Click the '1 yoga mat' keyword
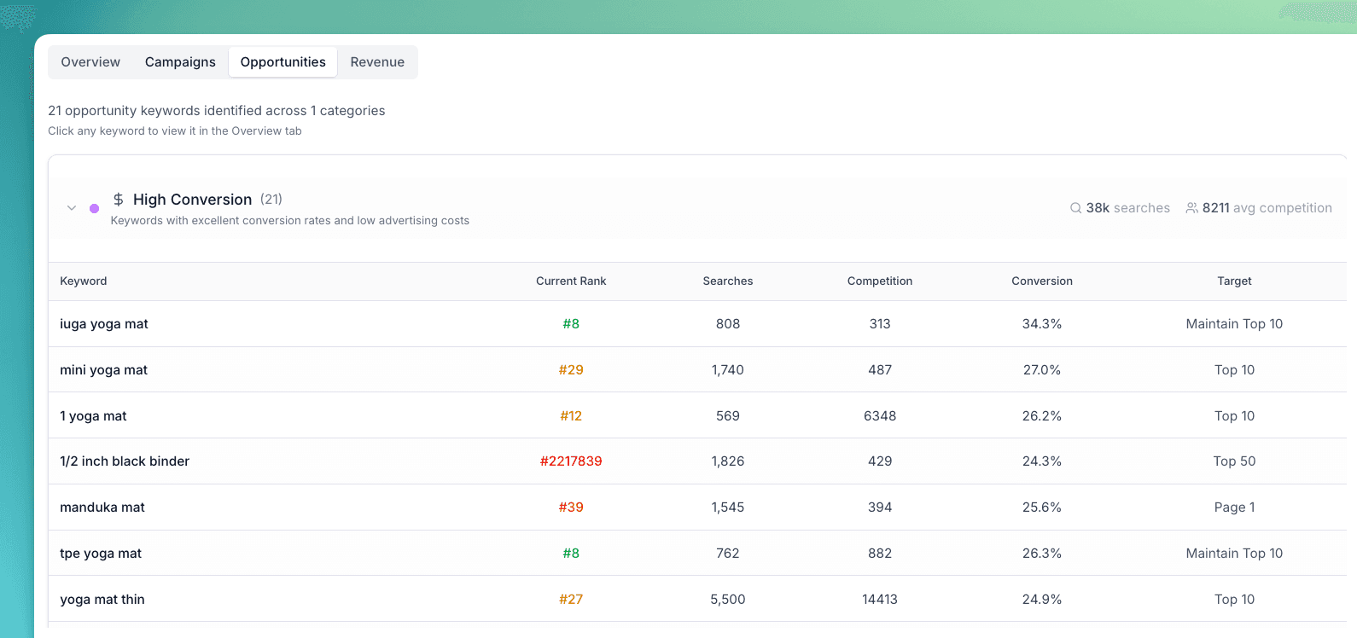Screen dimensions: 1357x638 pos(93,416)
